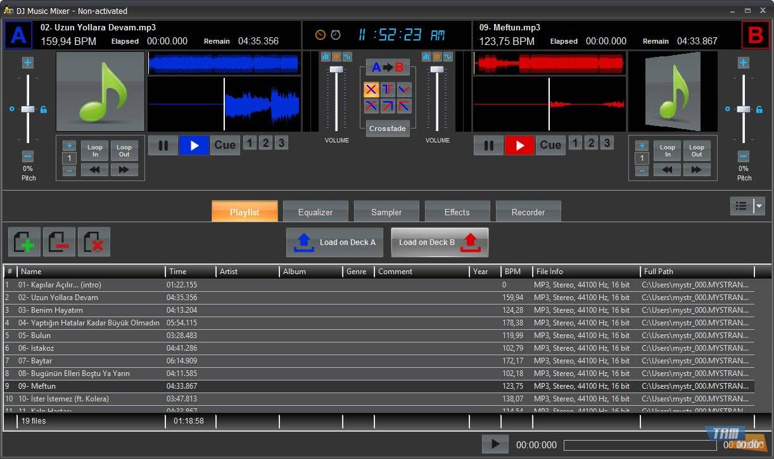The width and height of the screenshot is (774, 459).
Task: Click the fast forward arrows on Deck A
Action: pos(124,170)
